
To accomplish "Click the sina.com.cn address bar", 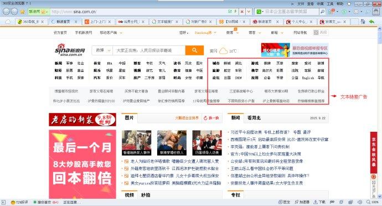I will 139,12.
